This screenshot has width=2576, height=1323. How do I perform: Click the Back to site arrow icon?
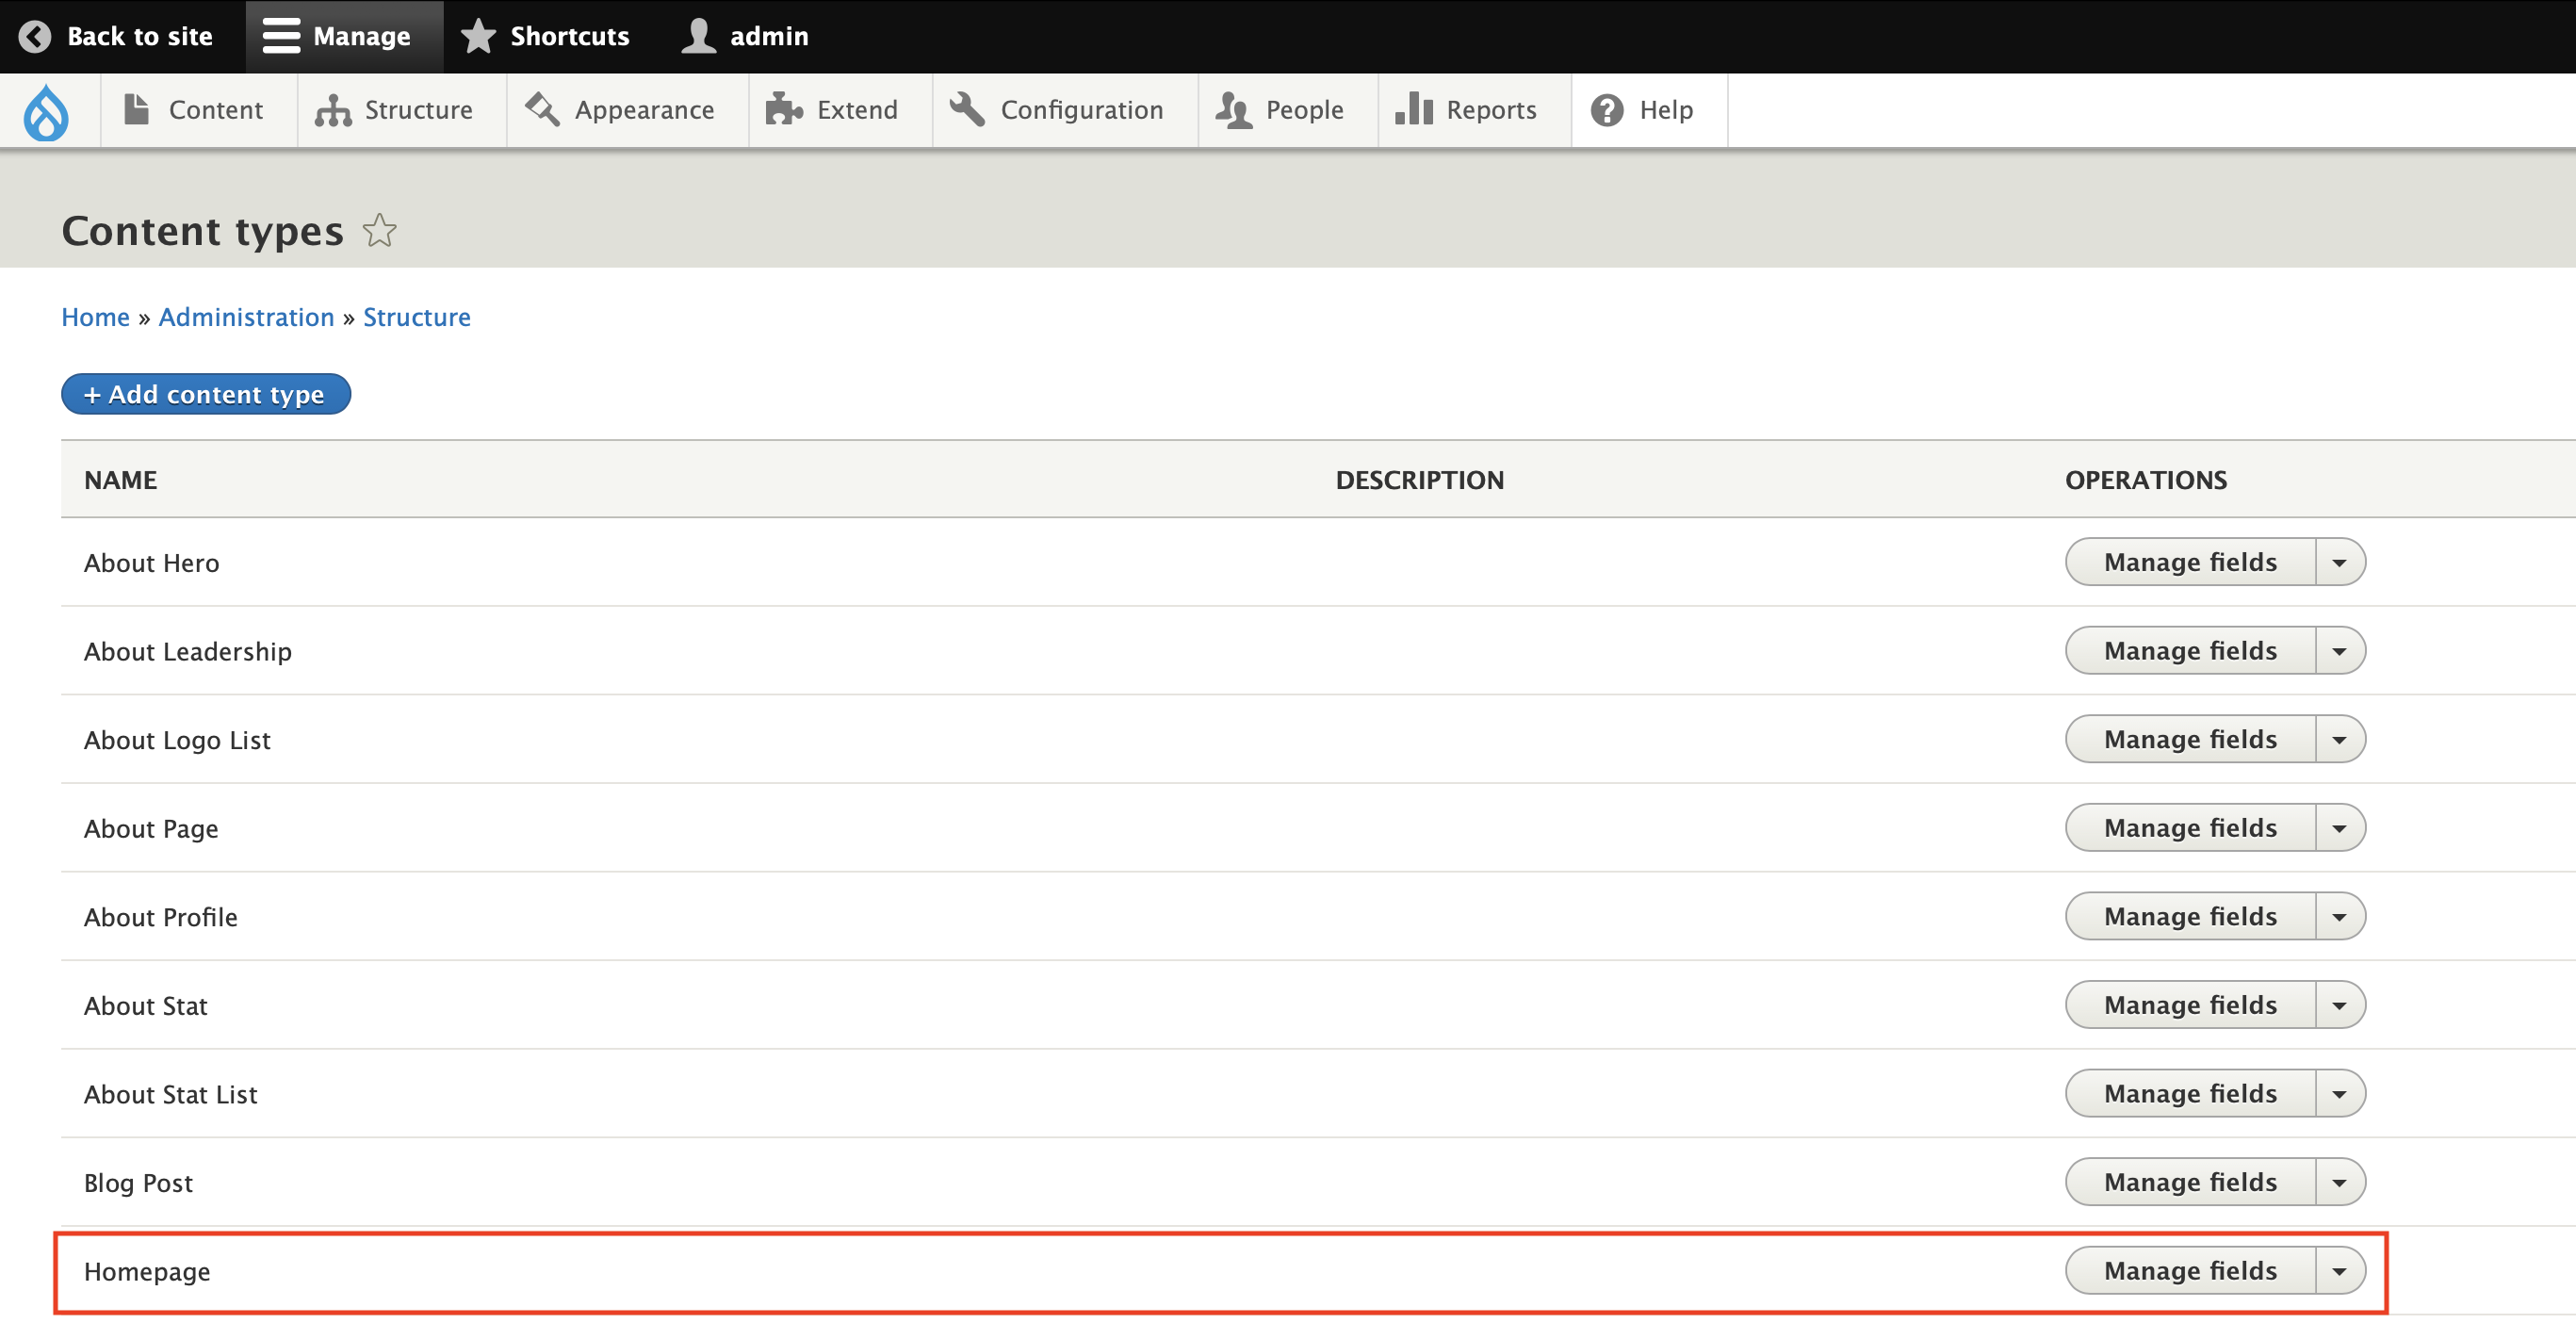[35, 36]
